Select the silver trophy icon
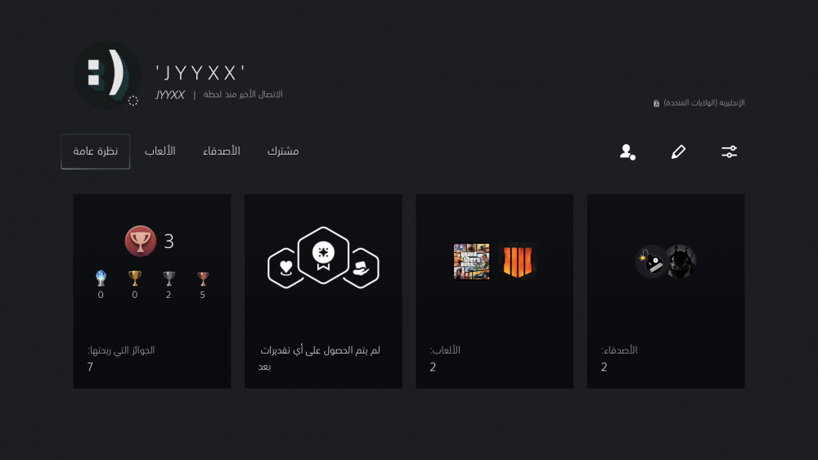Viewport: 818px width, 460px height. click(x=169, y=278)
